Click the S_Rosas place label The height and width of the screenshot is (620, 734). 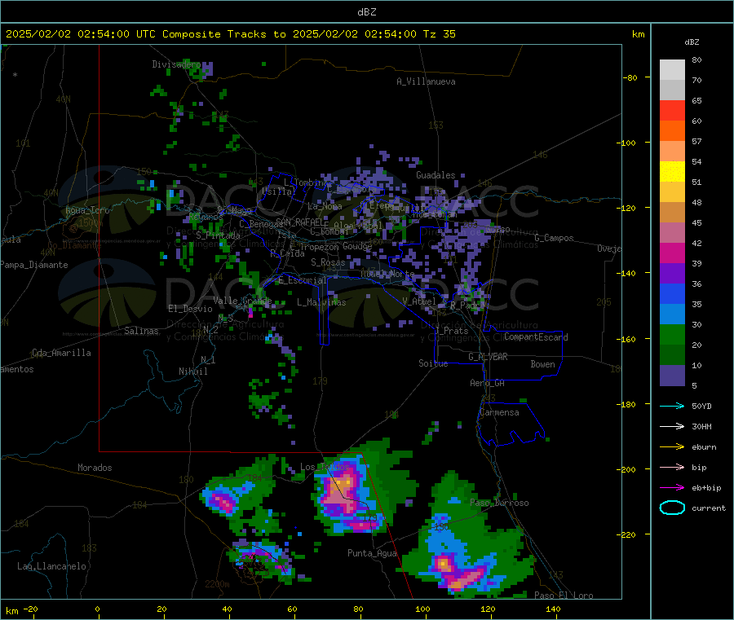tap(328, 262)
